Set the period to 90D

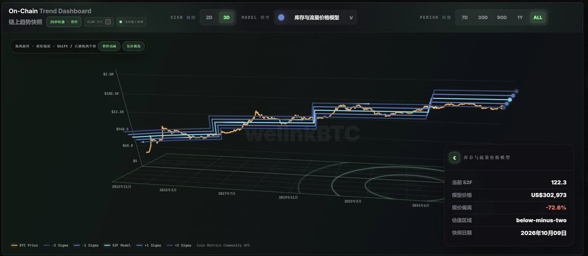502,18
